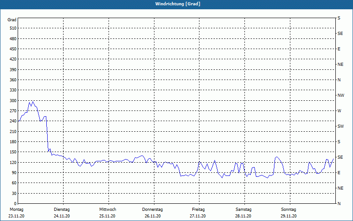This screenshot has width=353, height=221.
Task: Select the date 29.11.20
Action: tap(289, 216)
